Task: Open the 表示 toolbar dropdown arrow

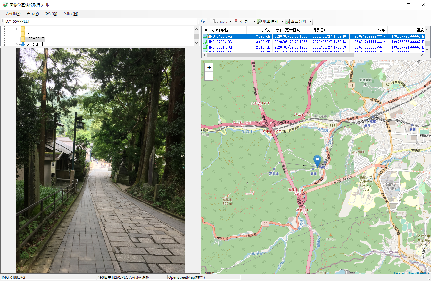Action: click(x=231, y=22)
